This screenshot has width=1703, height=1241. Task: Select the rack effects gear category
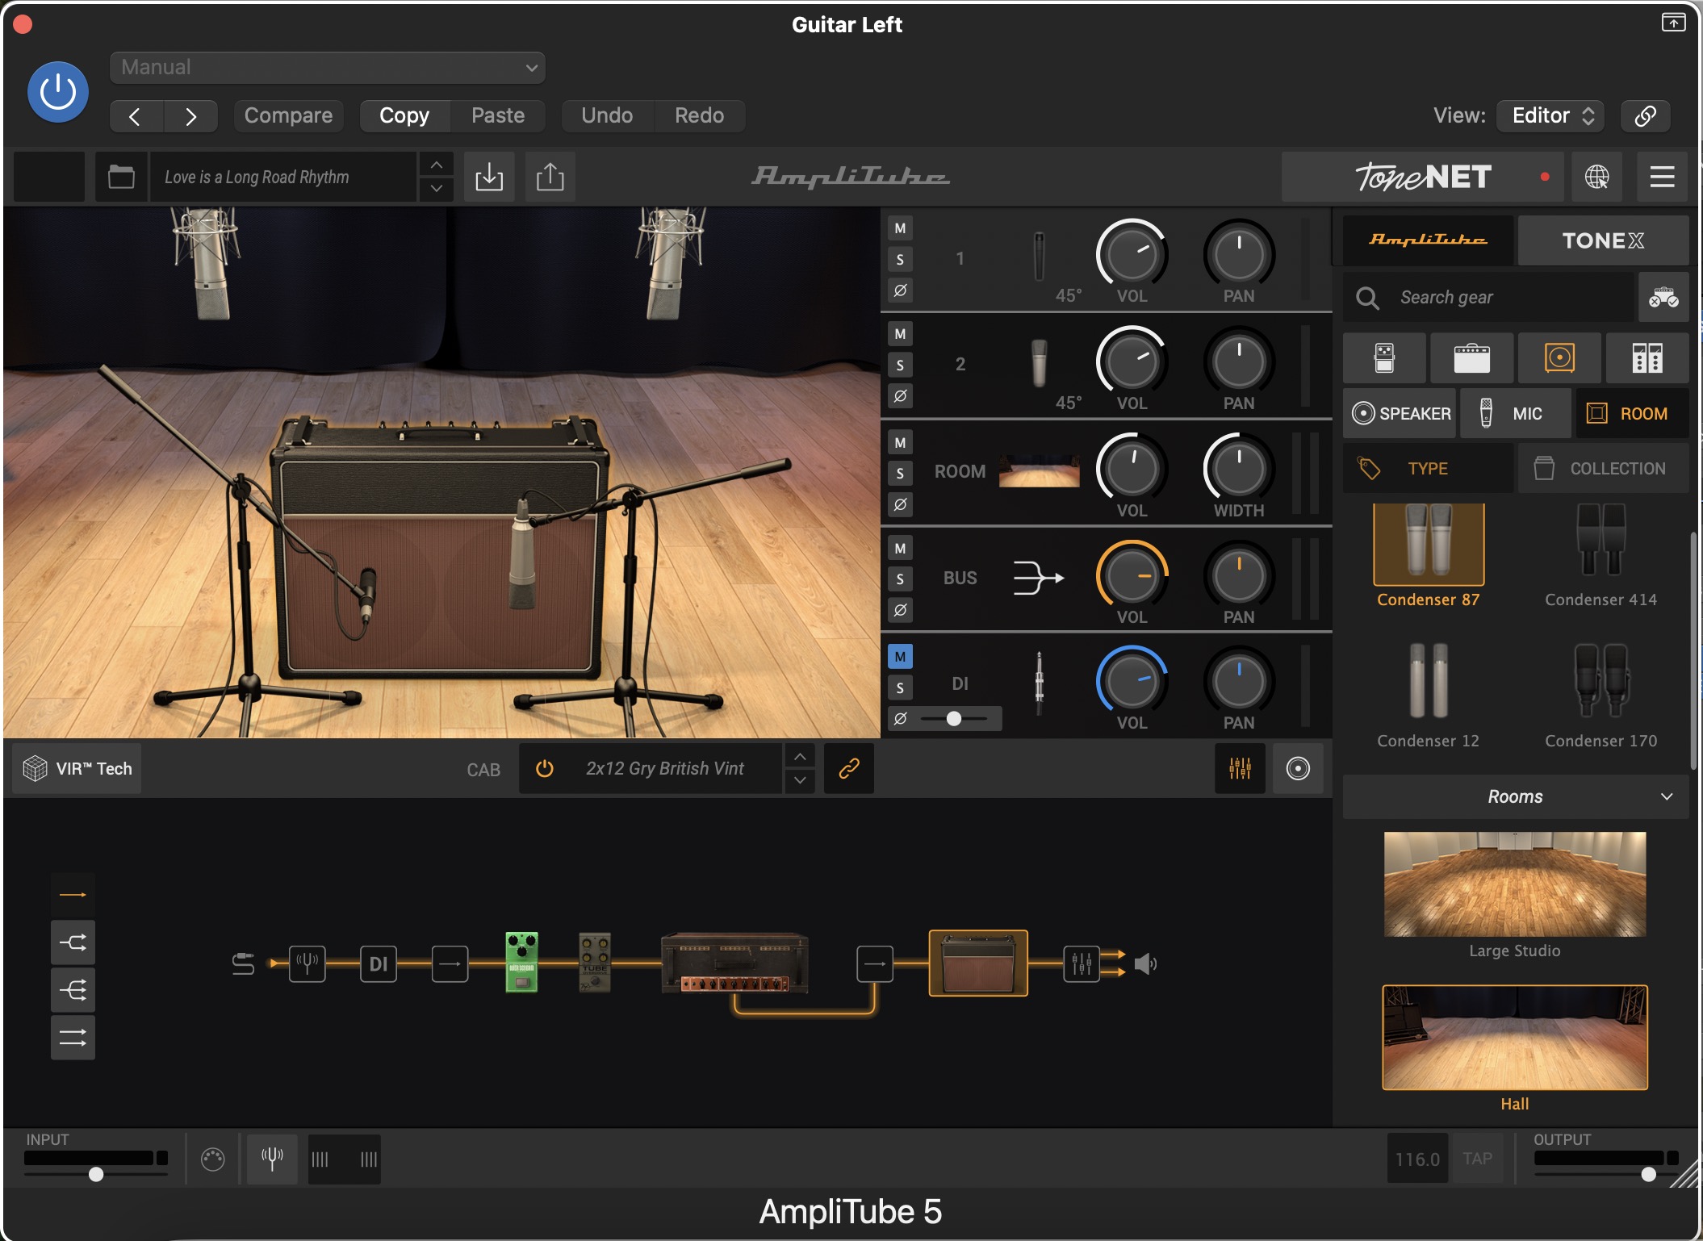coord(1647,357)
